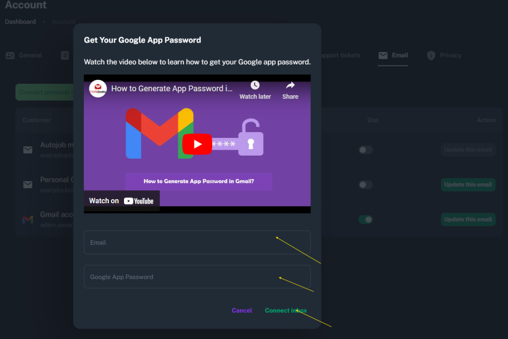
Task: Click the envelope icon in Autojob row
Action: [x=28, y=150]
